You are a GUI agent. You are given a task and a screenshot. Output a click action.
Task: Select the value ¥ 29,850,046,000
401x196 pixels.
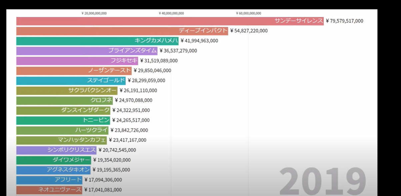(x=152, y=70)
